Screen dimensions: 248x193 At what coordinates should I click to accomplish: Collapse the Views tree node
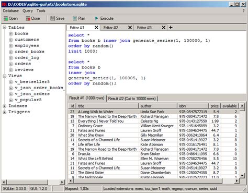(x=5, y=76)
